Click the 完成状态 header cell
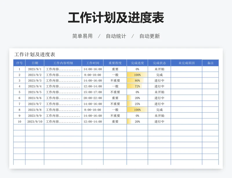 pyautogui.click(x=159, y=63)
